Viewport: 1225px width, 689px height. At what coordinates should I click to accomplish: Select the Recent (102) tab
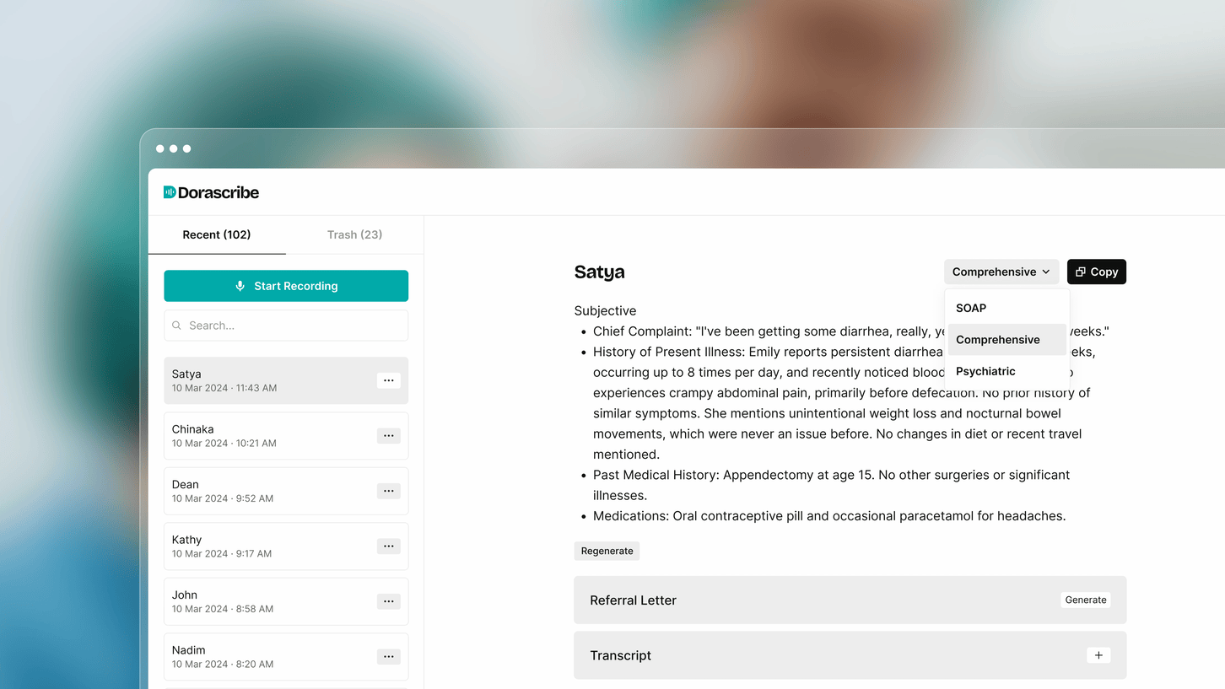(x=217, y=234)
